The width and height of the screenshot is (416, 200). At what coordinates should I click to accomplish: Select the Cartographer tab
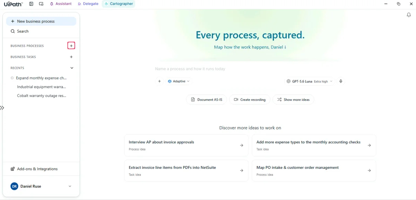tap(119, 4)
